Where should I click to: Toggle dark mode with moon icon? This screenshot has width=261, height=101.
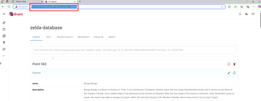pyautogui.click(x=247, y=14)
